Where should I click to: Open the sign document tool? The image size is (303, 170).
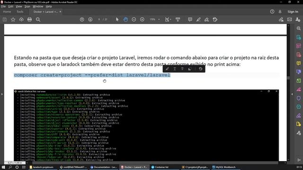[x=207, y=19]
